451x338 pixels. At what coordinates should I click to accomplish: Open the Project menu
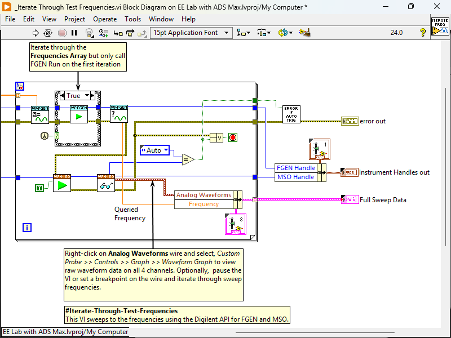point(74,19)
